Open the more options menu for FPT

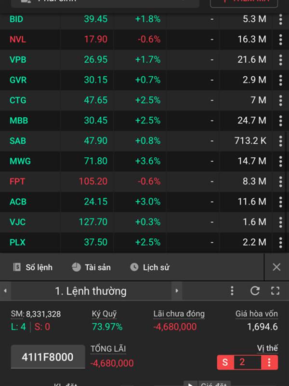tap(280, 182)
